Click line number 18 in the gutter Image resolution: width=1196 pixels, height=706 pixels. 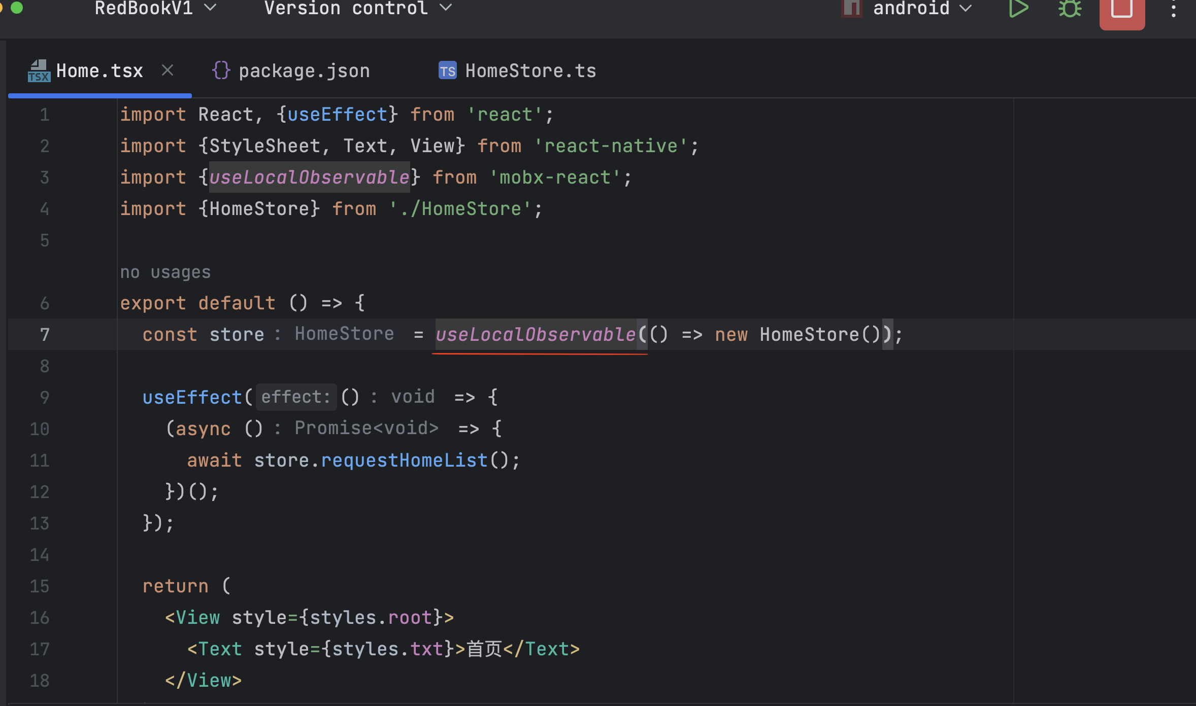[x=40, y=681]
